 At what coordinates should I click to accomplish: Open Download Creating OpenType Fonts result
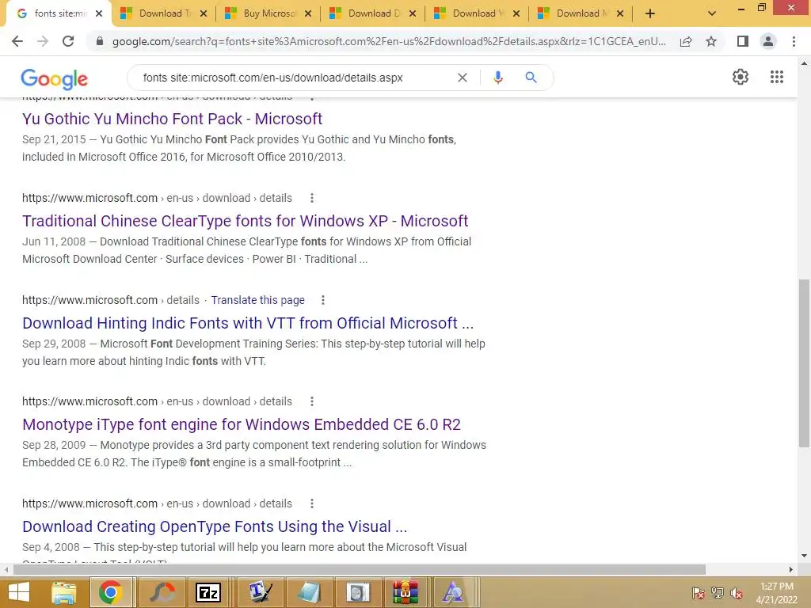pyautogui.click(x=215, y=526)
